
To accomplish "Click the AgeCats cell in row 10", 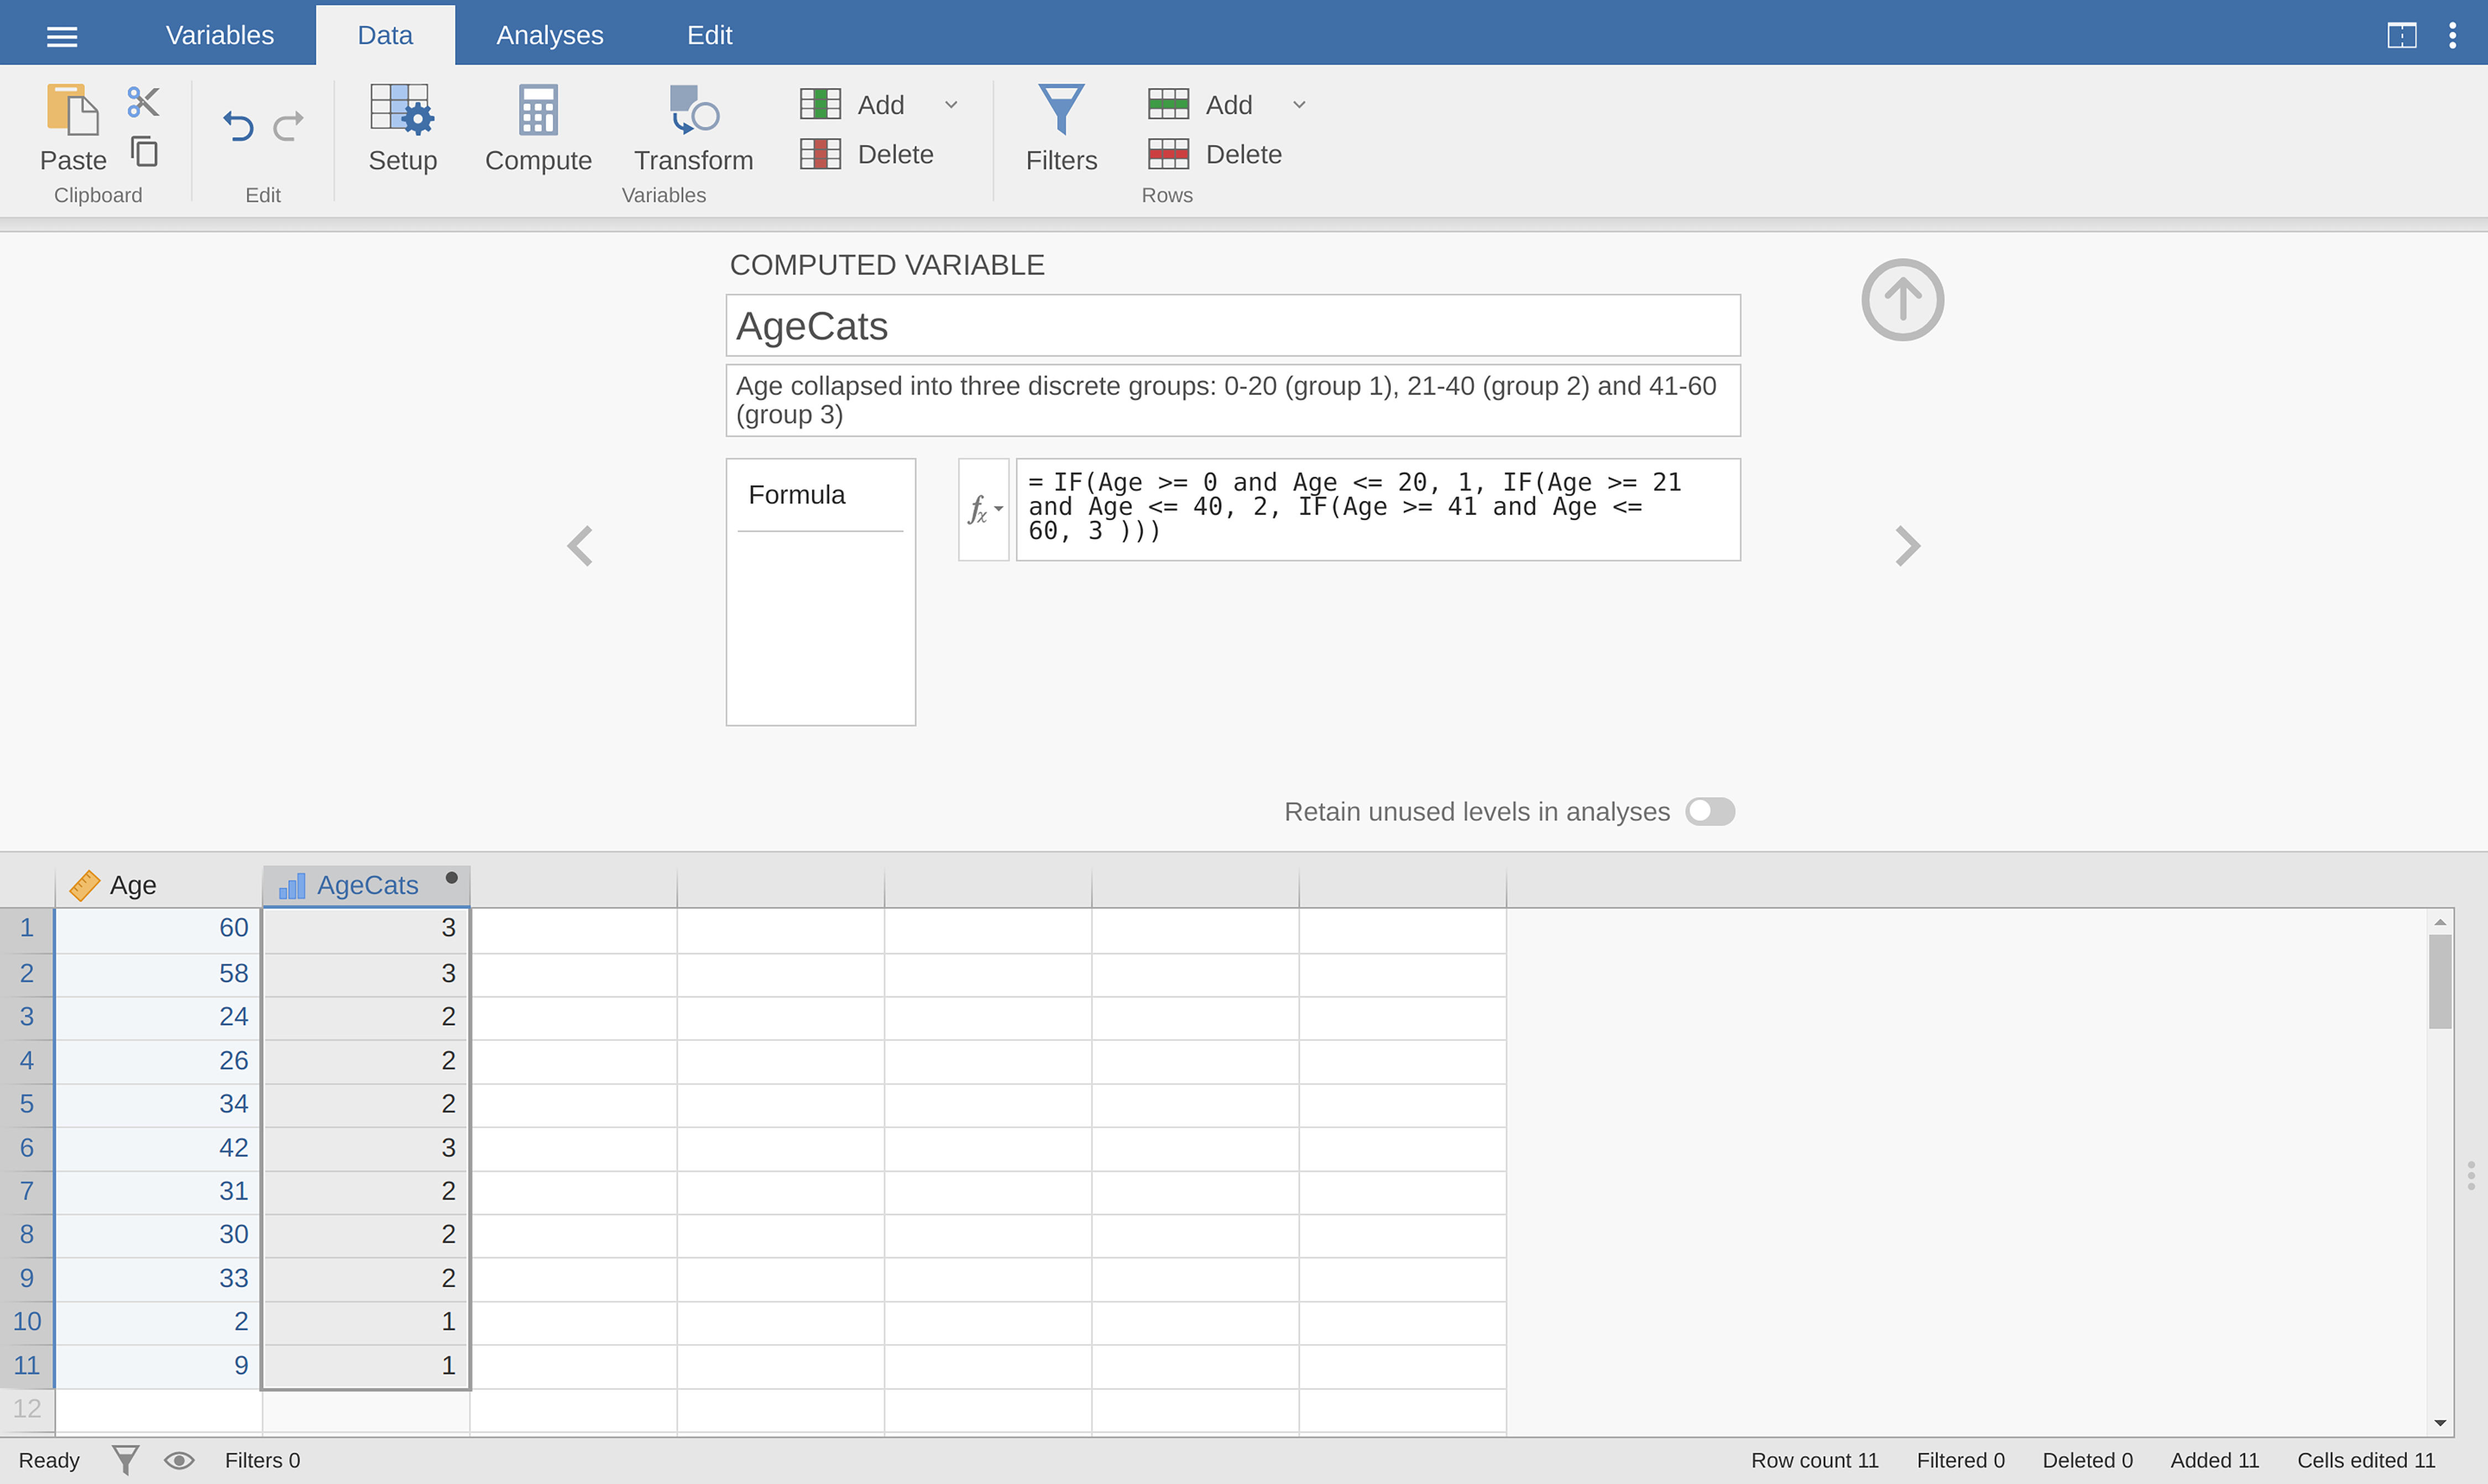I will tap(366, 1322).
